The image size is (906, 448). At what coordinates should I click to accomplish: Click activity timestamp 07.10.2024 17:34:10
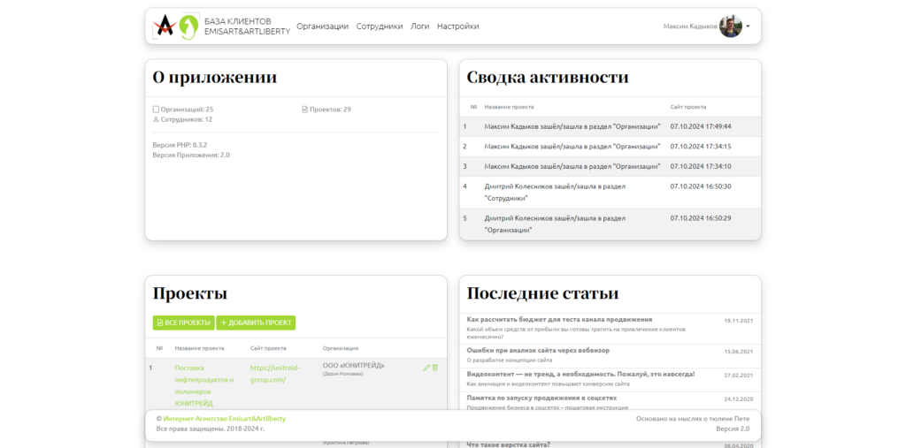[x=701, y=166]
